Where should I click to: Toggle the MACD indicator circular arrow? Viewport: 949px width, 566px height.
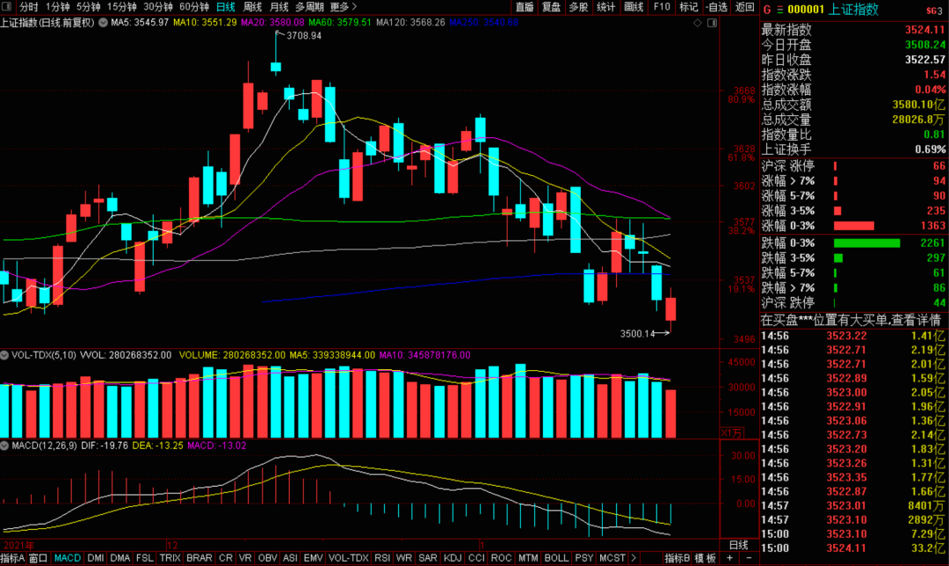[5, 446]
